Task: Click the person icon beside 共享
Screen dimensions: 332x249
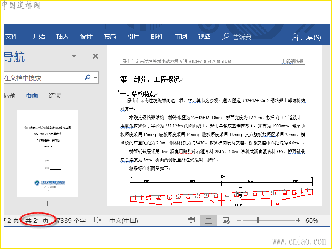Action: point(295,37)
